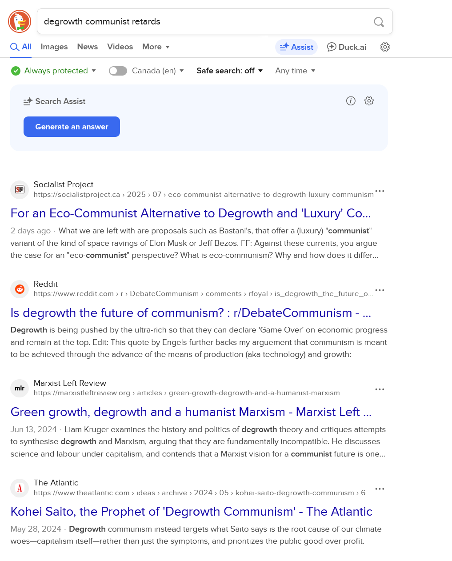Open 'Is degrowth the future of communism?' result
452x561 pixels.
tap(191, 313)
